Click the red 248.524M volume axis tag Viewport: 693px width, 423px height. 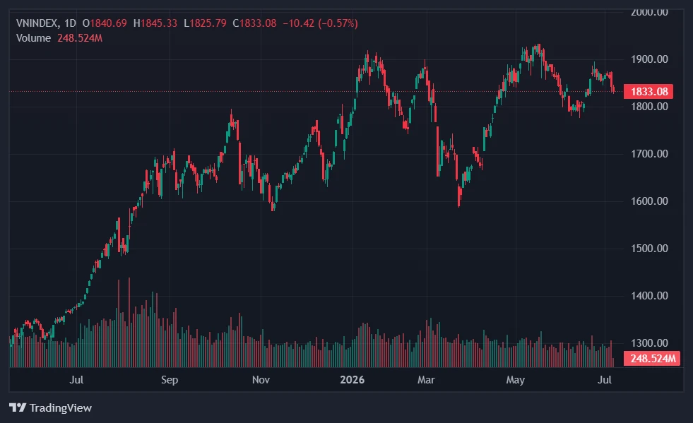(652, 358)
